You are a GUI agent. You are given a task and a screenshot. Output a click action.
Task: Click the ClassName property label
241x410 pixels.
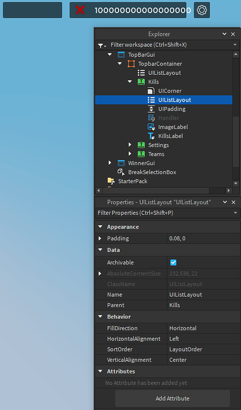click(x=121, y=284)
